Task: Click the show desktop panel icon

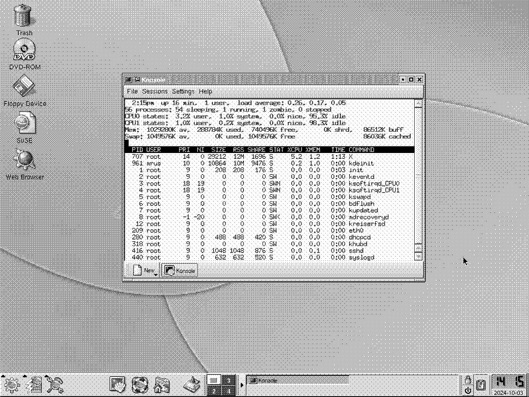Action: click(x=117, y=385)
